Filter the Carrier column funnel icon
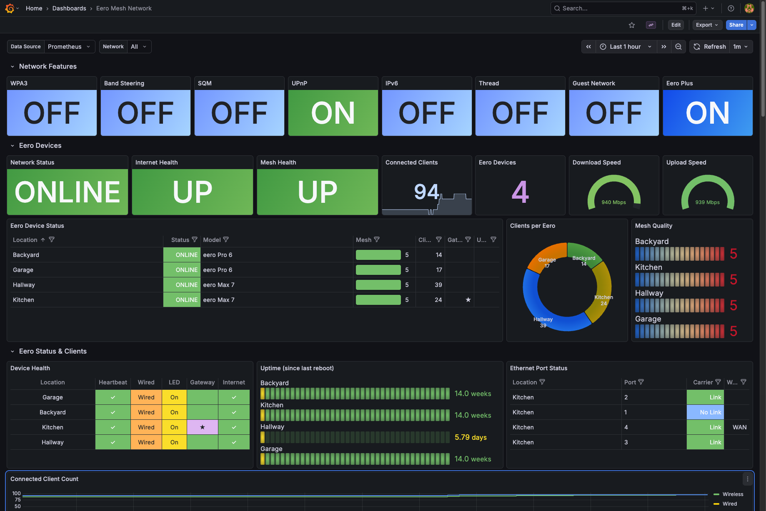This screenshot has width=766, height=511. (x=718, y=382)
